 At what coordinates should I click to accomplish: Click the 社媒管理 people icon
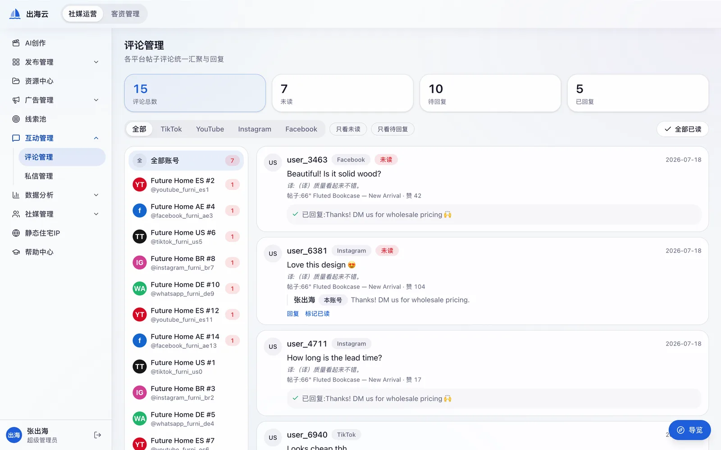(x=16, y=214)
